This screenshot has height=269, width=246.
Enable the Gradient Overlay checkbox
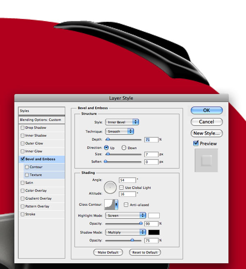point(23,199)
